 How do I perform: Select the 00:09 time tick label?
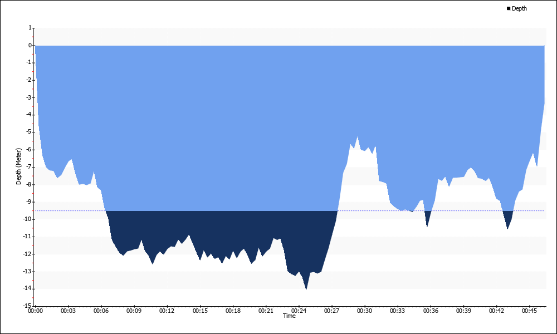[134, 311]
